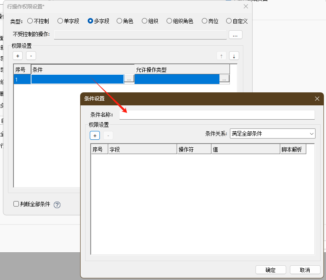Click the 字段 column header

pyautogui.click(x=142, y=149)
